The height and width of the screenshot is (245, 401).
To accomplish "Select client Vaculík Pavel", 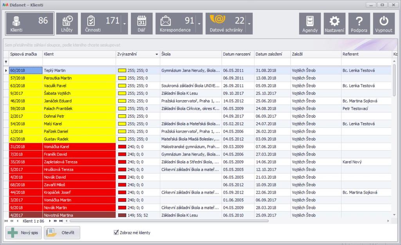I will 79,86.
